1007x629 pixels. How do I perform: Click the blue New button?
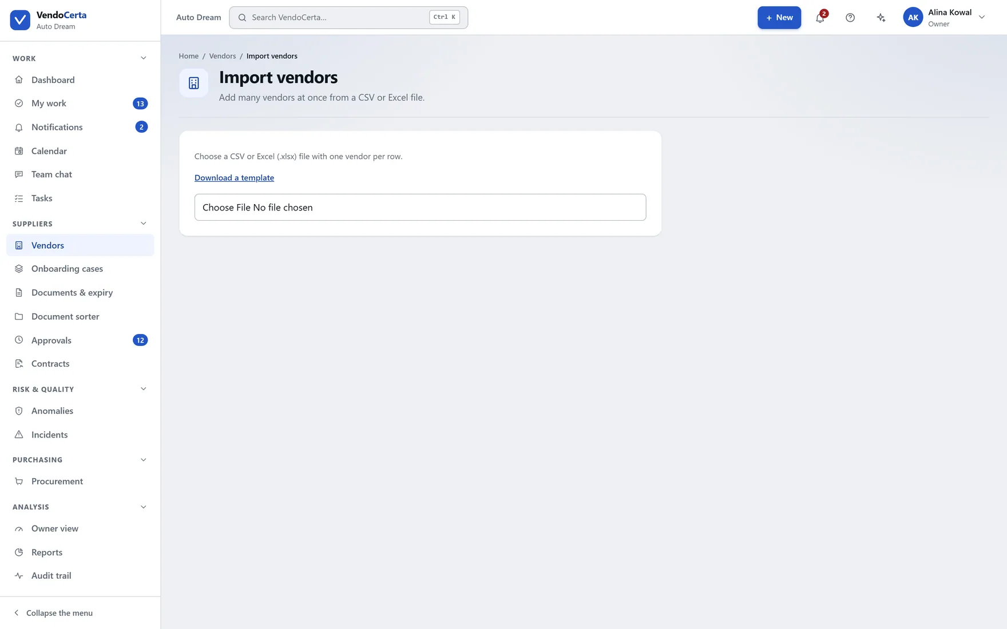pyautogui.click(x=779, y=18)
